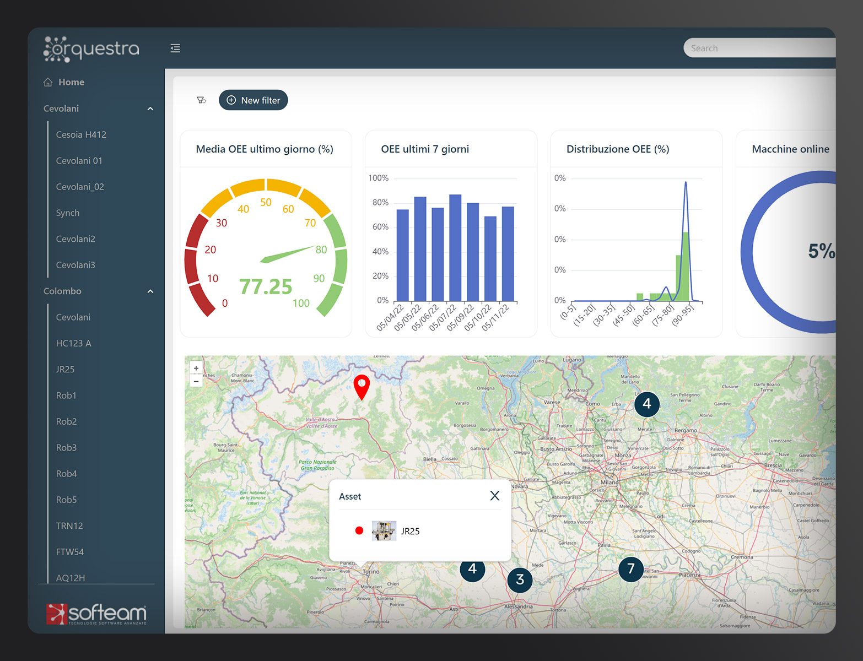Open the Synch machine entry

tap(68, 213)
